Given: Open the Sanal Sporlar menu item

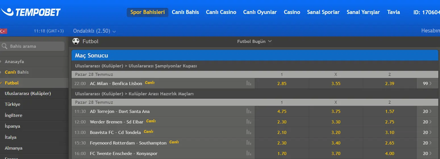Looking at the screenshot, I should (x=323, y=12).
